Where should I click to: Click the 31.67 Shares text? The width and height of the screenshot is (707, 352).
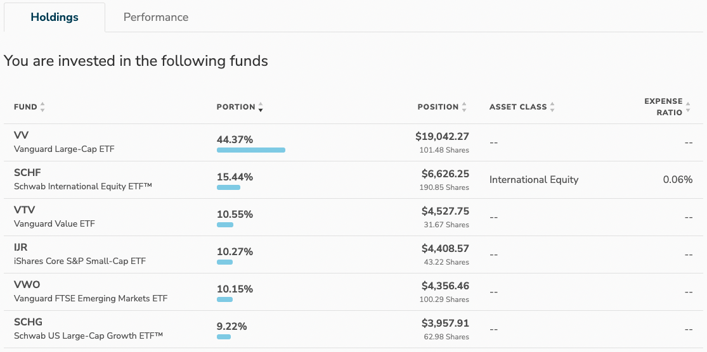point(446,225)
